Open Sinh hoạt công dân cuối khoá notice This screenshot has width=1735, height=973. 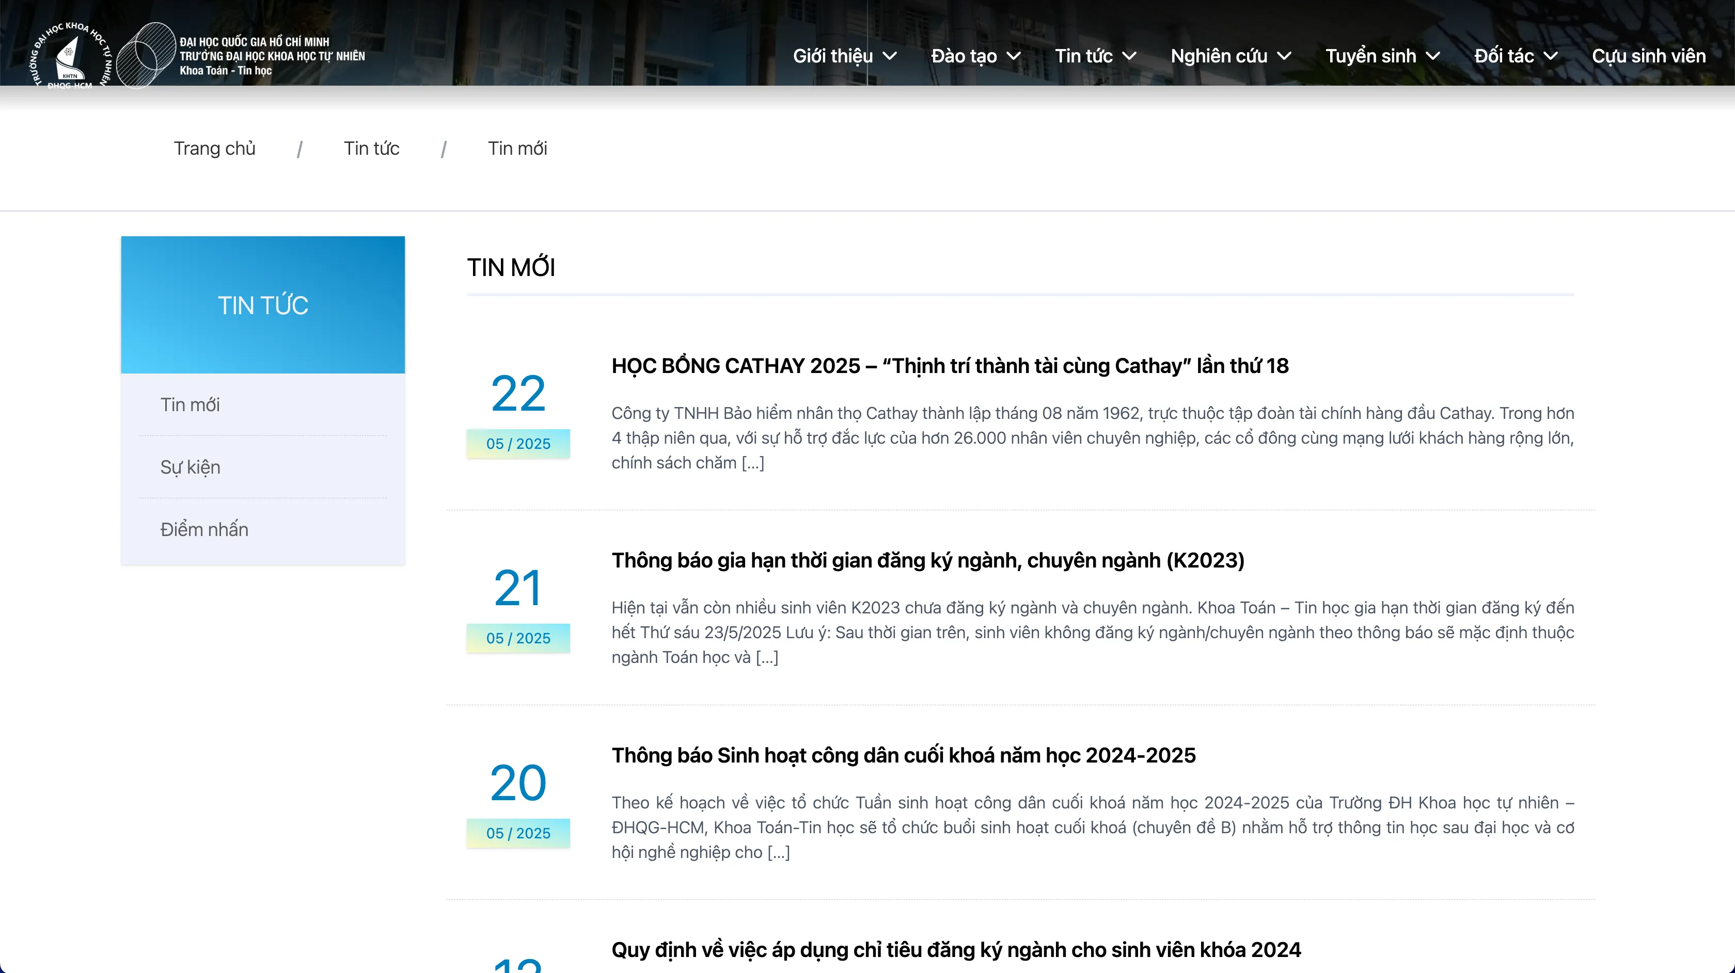point(903,755)
